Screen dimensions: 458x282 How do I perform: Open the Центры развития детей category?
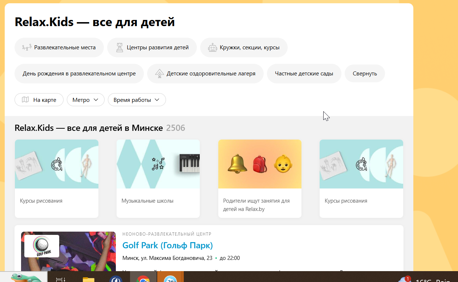point(152,47)
